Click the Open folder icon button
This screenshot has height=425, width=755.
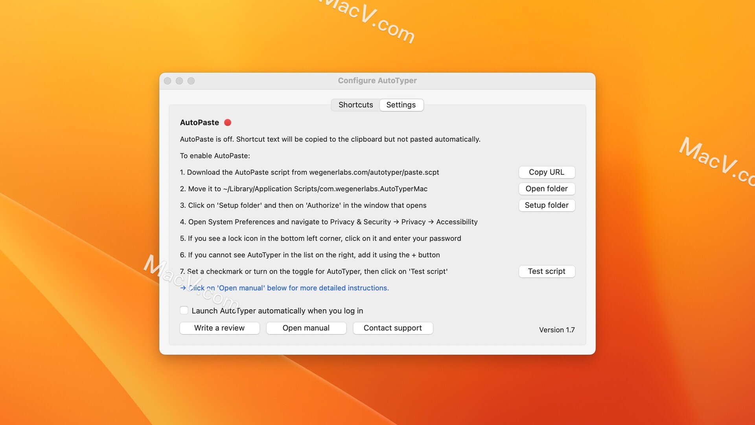(x=547, y=188)
